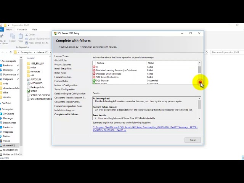The height and width of the screenshot is (183, 244).
Task: Select the resources folder
Action: (34, 72)
